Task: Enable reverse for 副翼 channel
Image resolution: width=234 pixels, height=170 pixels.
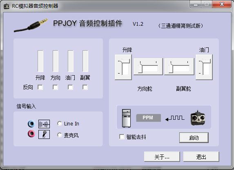Action: (85, 87)
